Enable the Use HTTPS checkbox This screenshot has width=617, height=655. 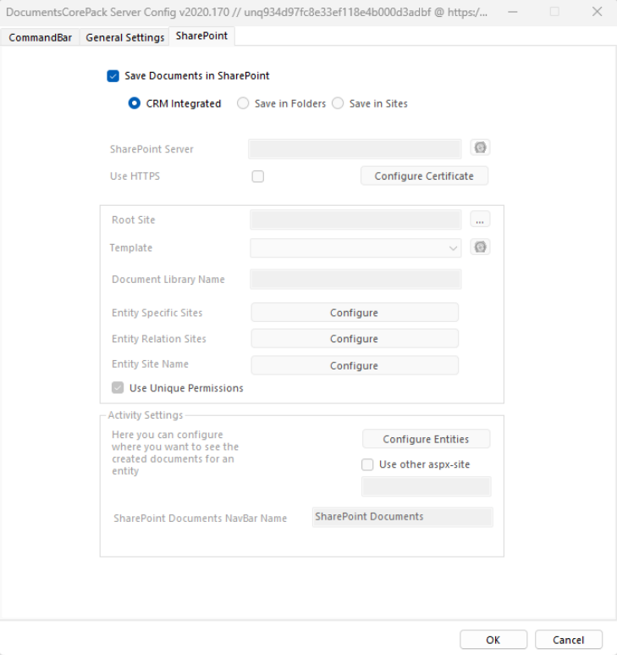pos(258,176)
